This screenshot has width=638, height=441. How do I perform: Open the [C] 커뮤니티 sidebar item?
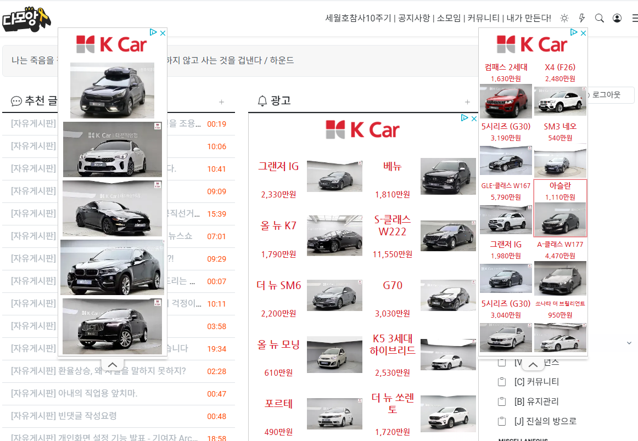(536, 382)
